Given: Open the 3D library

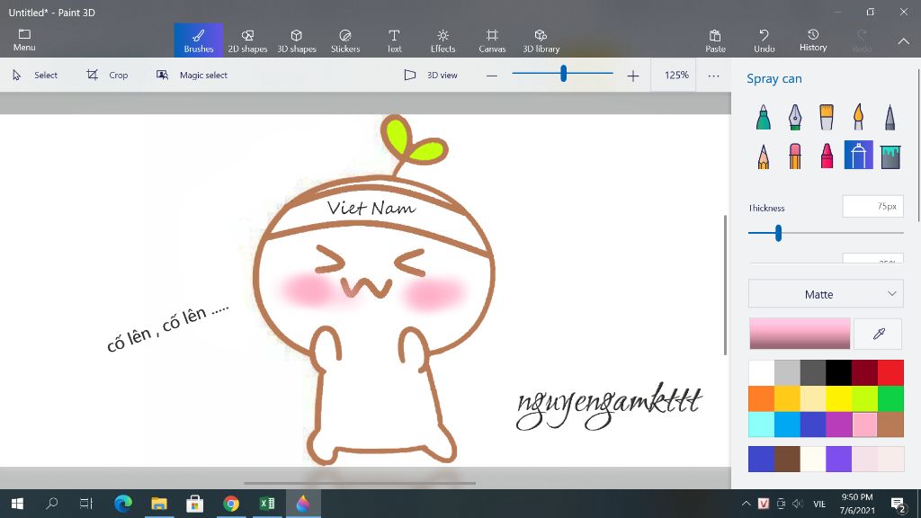Looking at the screenshot, I should click(x=541, y=40).
